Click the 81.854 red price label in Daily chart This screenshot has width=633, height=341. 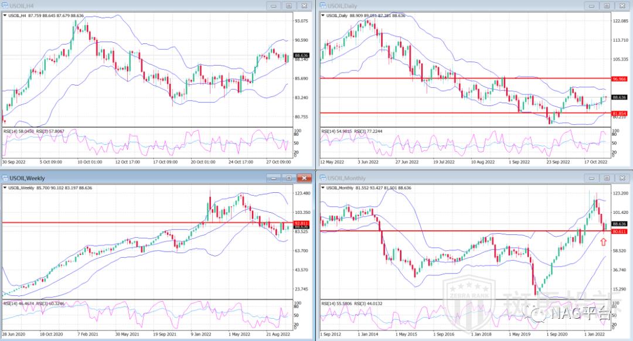(620, 114)
